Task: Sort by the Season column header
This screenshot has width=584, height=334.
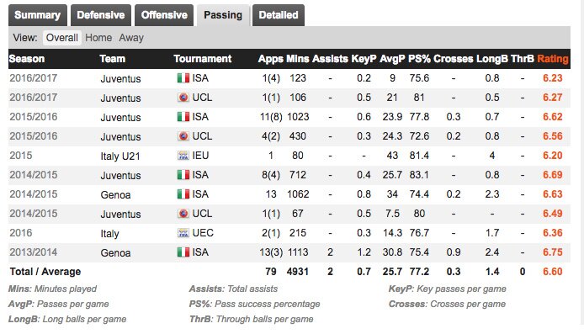Action: (x=27, y=59)
